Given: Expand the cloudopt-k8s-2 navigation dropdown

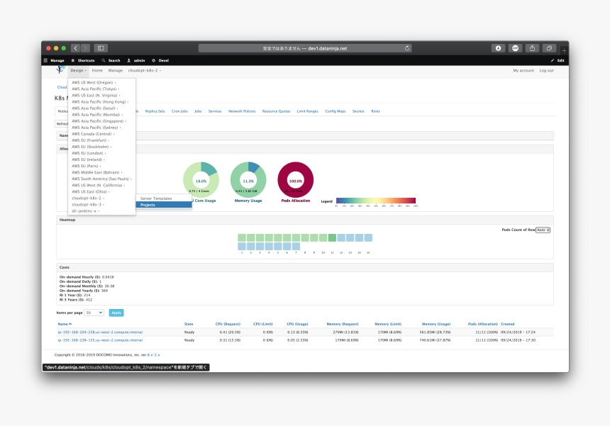Looking at the screenshot, I should [x=144, y=70].
